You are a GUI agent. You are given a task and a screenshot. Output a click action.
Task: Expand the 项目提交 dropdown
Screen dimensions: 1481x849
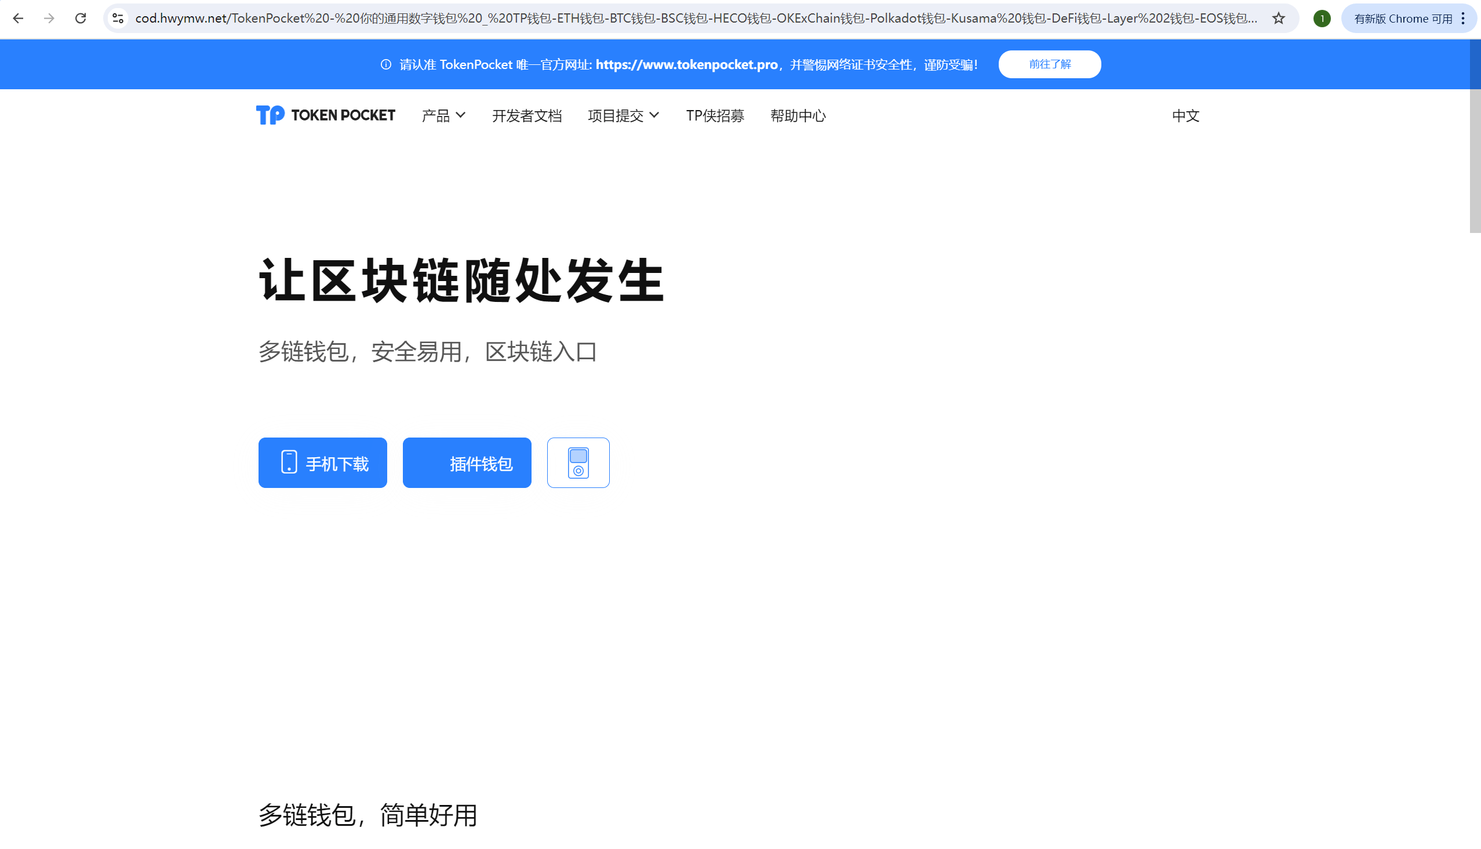tap(623, 115)
